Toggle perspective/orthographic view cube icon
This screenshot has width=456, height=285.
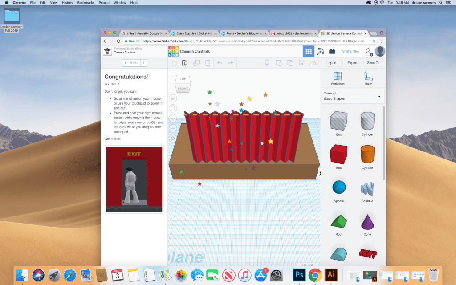pyautogui.click(x=173, y=138)
